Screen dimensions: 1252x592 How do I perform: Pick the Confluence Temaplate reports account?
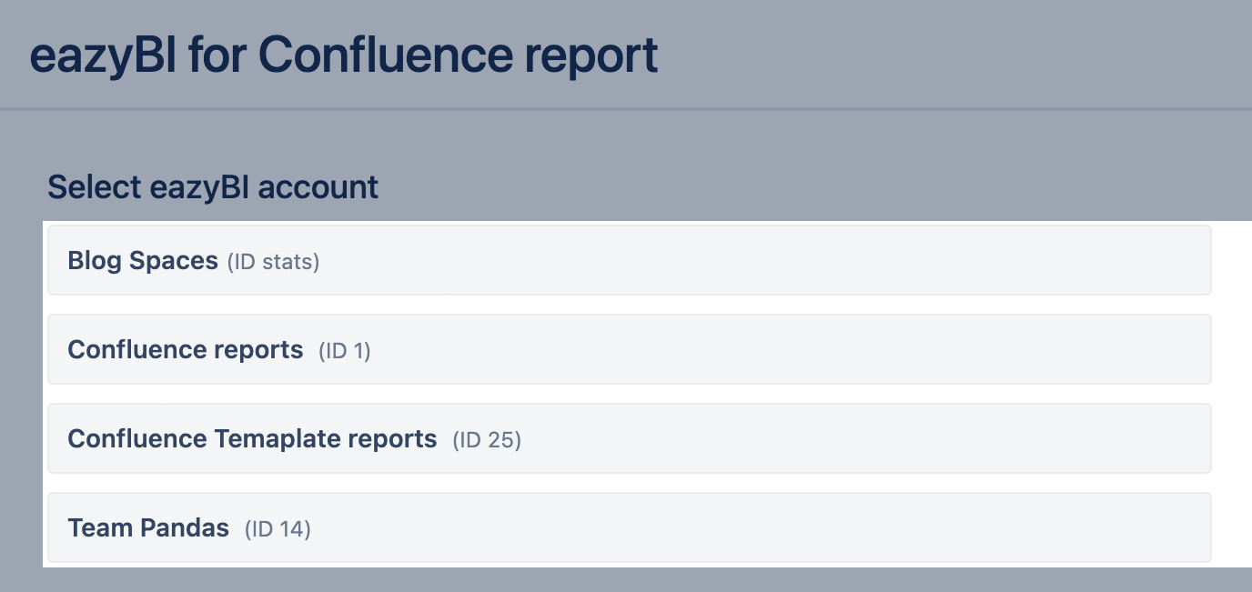click(252, 439)
